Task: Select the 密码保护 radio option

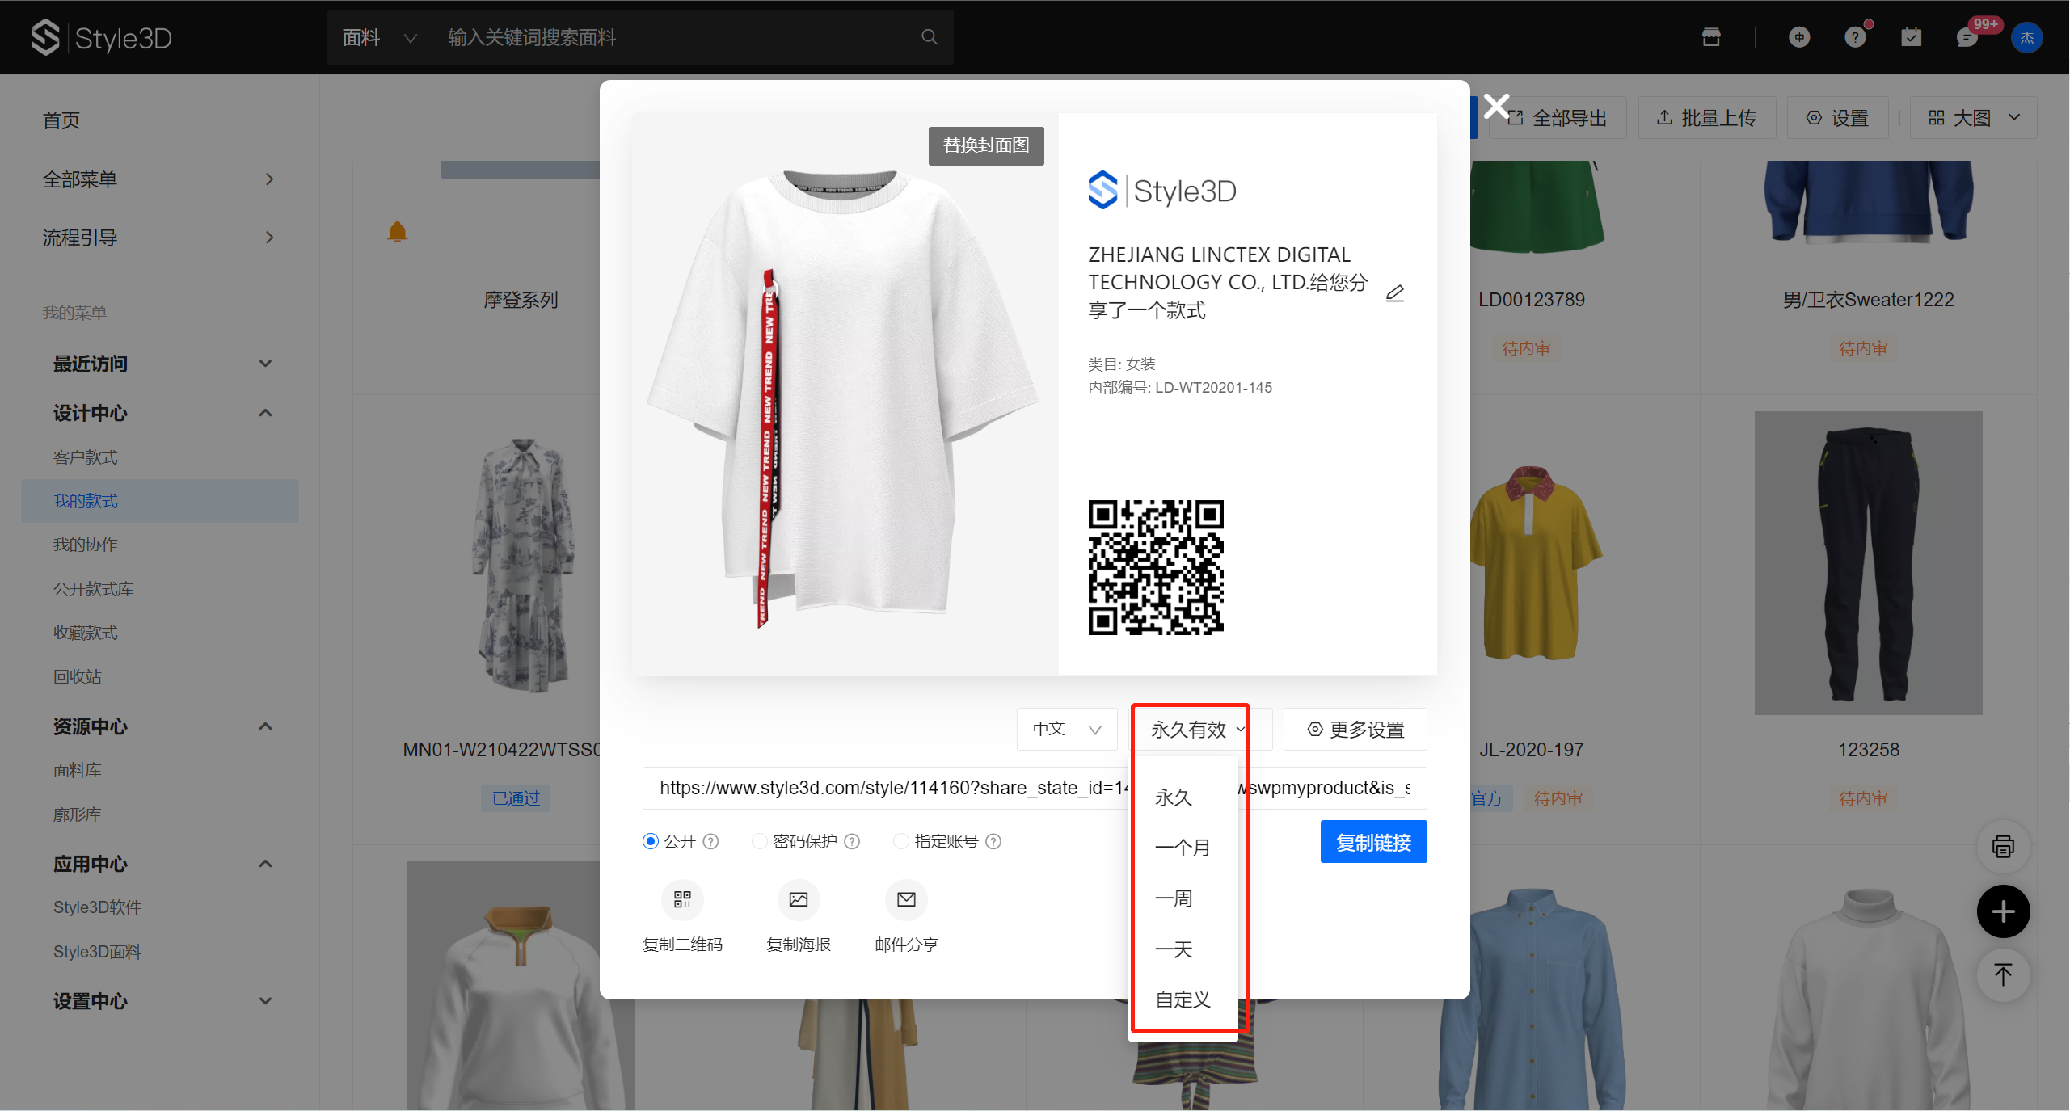Action: coord(759,841)
